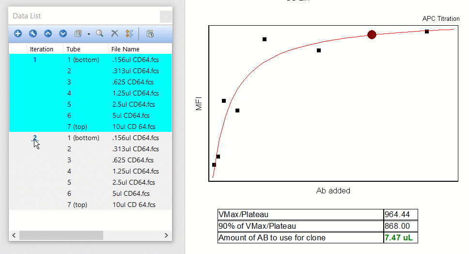Click the Move Down arrow icon

(x=63, y=33)
